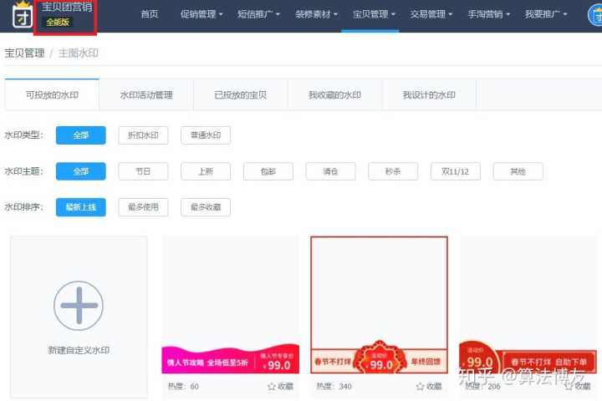Sort watermarks by 最多收藏
The image size is (602, 401).
(x=206, y=207)
